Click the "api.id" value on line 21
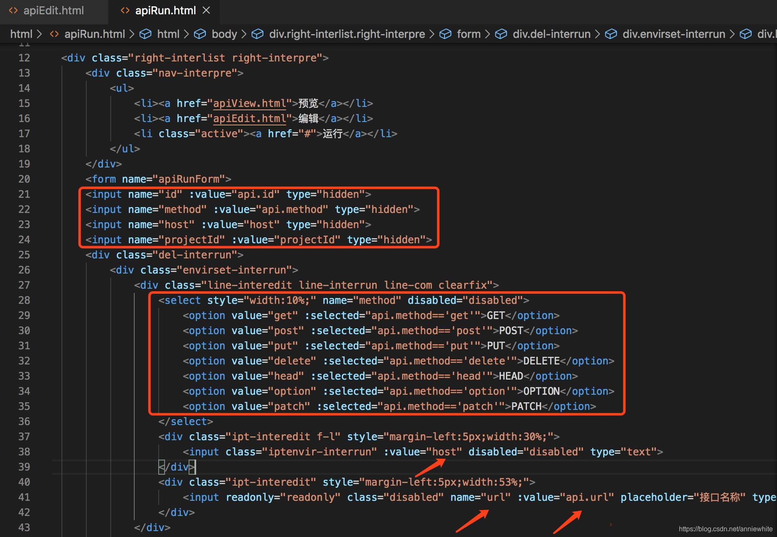The width and height of the screenshot is (777, 537). [x=256, y=194]
